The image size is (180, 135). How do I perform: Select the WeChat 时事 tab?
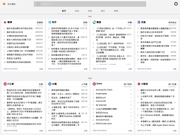[130, 22]
